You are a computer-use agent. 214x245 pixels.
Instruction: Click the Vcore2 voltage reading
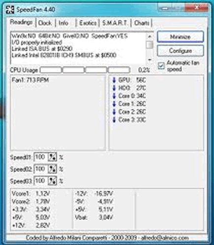click(31, 202)
